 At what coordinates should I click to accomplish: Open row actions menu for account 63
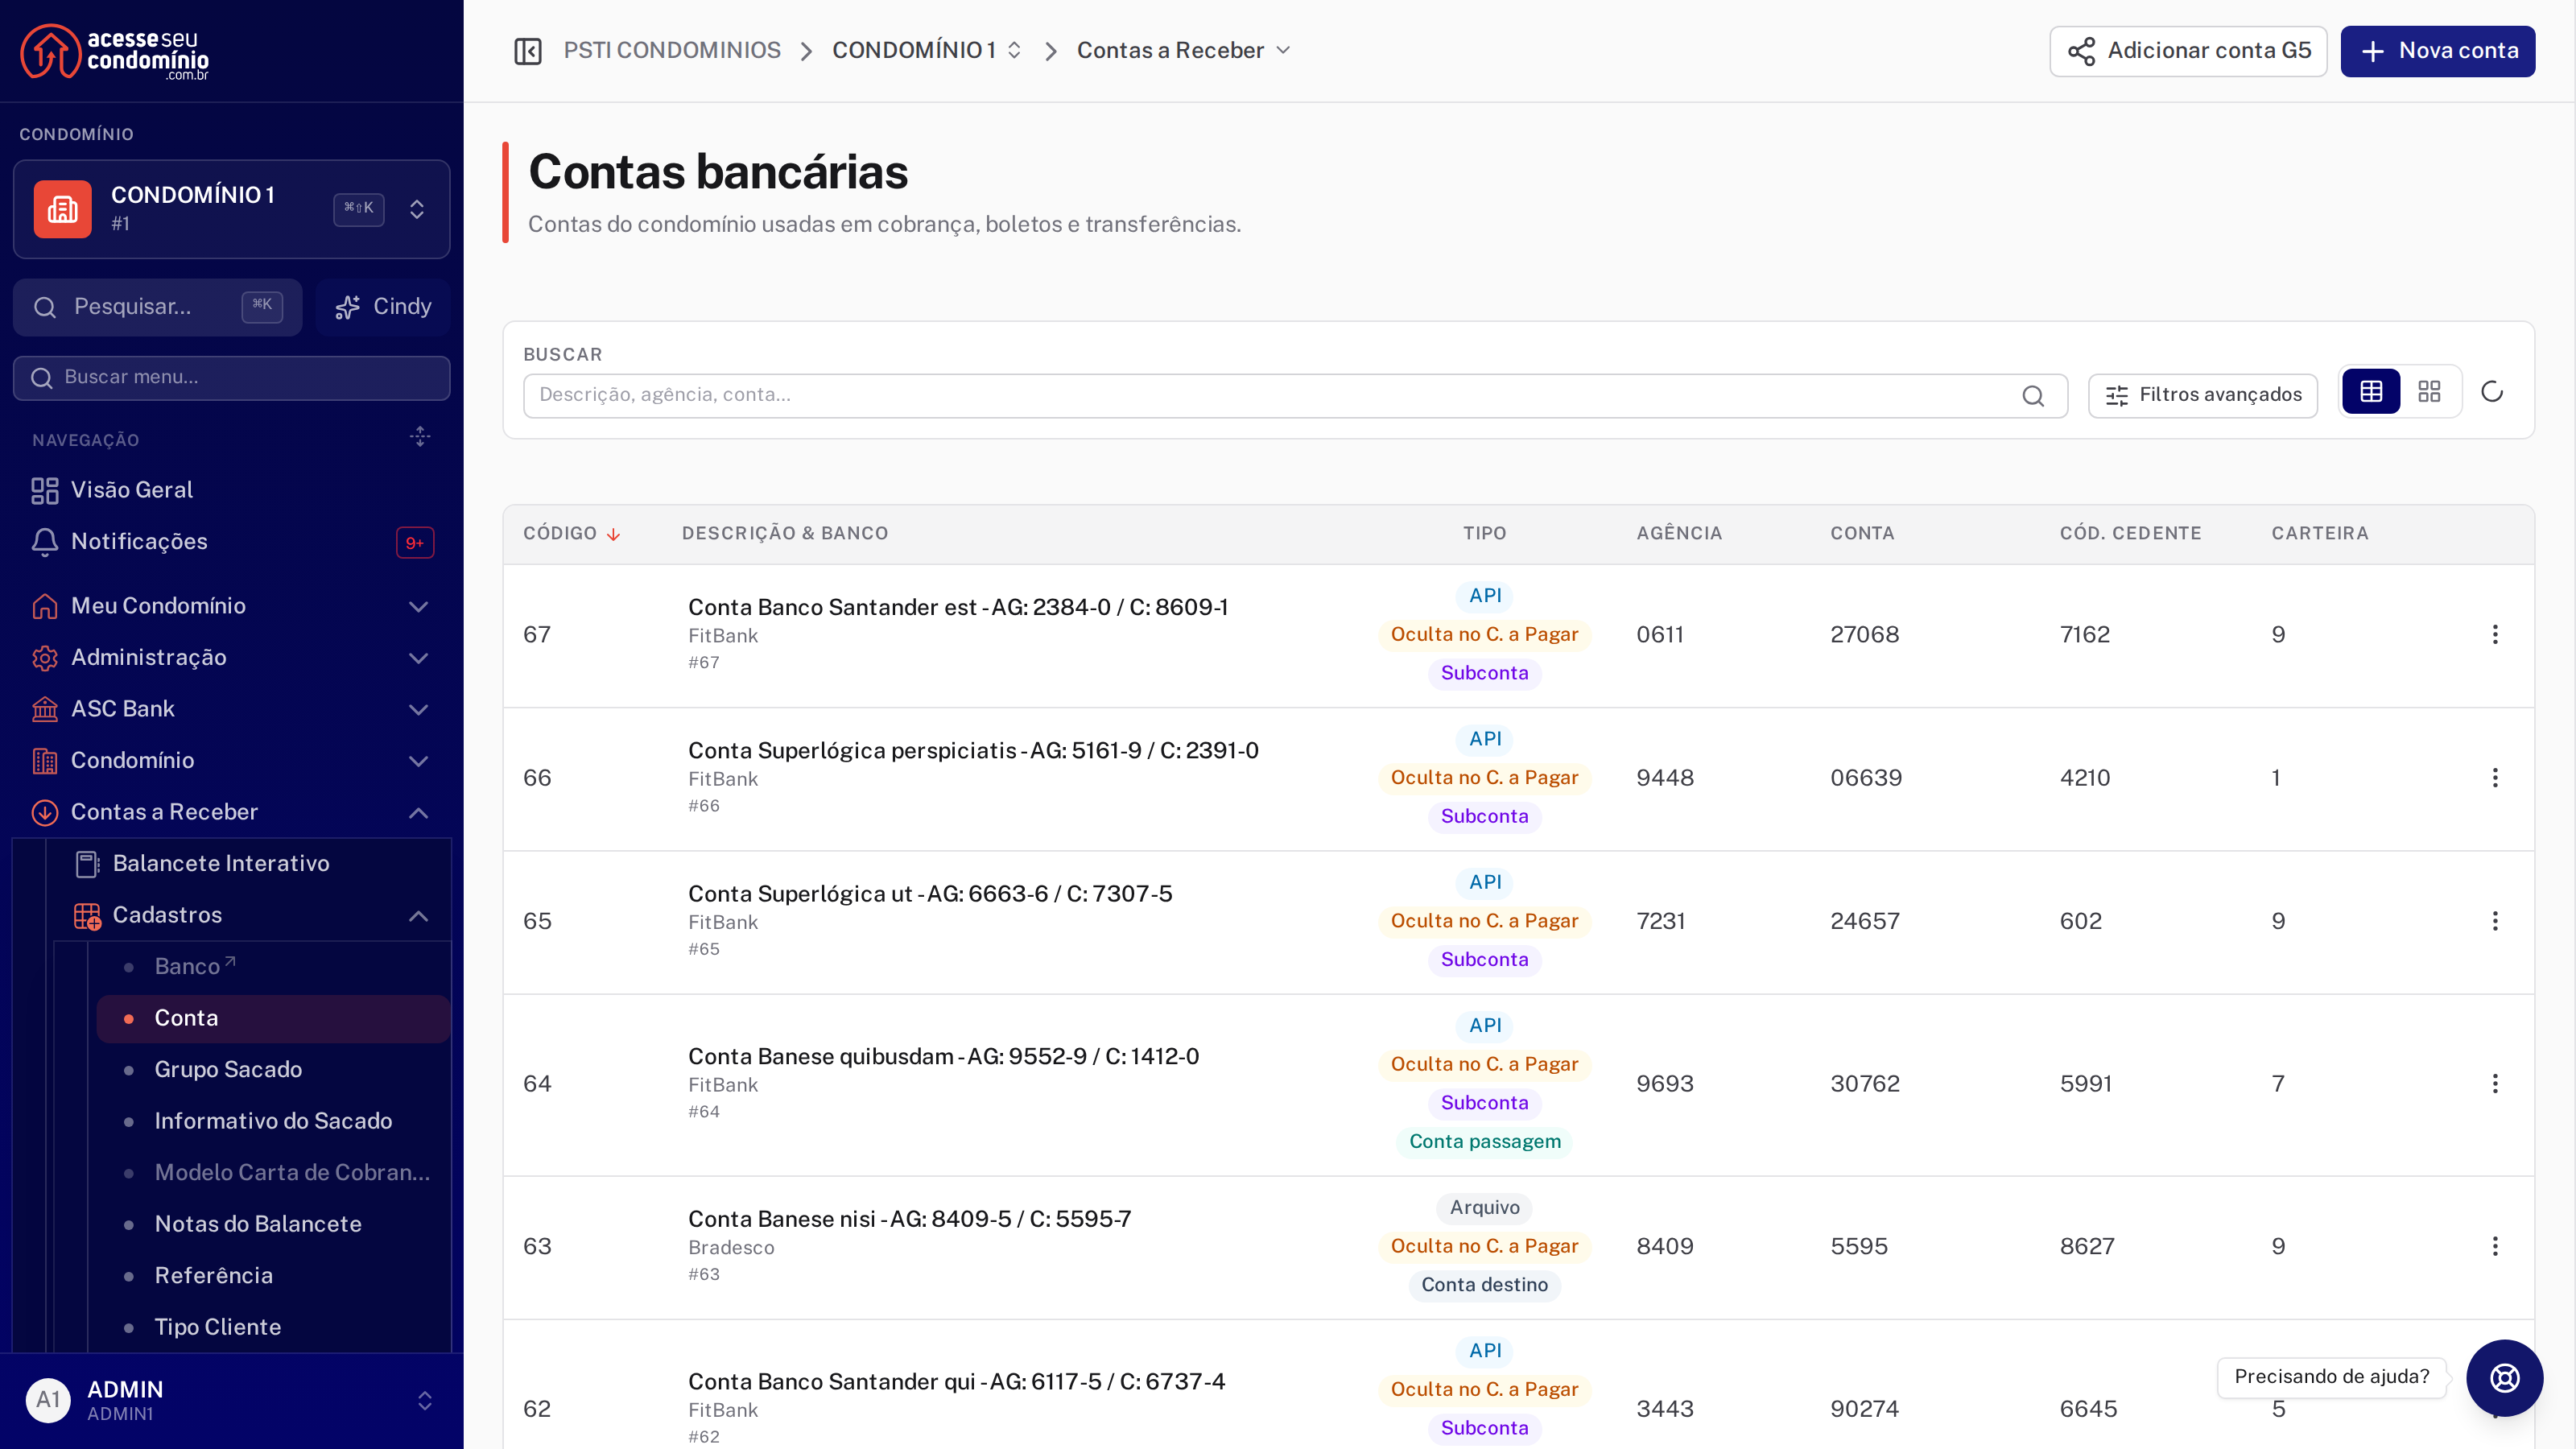click(2494, 1246)
